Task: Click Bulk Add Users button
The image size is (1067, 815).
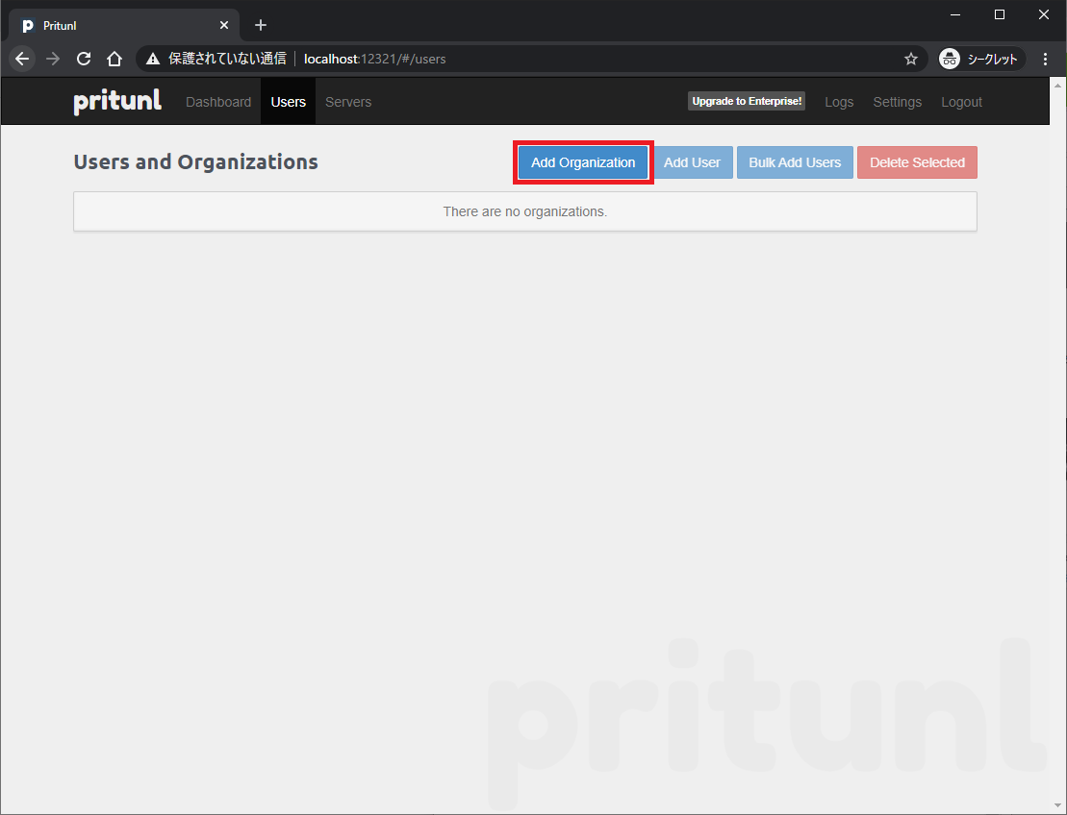Action: tap(795, 162)
